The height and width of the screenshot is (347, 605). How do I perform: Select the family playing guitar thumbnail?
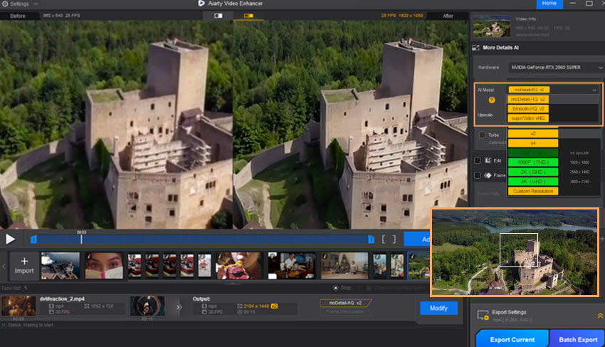point(291,266)
